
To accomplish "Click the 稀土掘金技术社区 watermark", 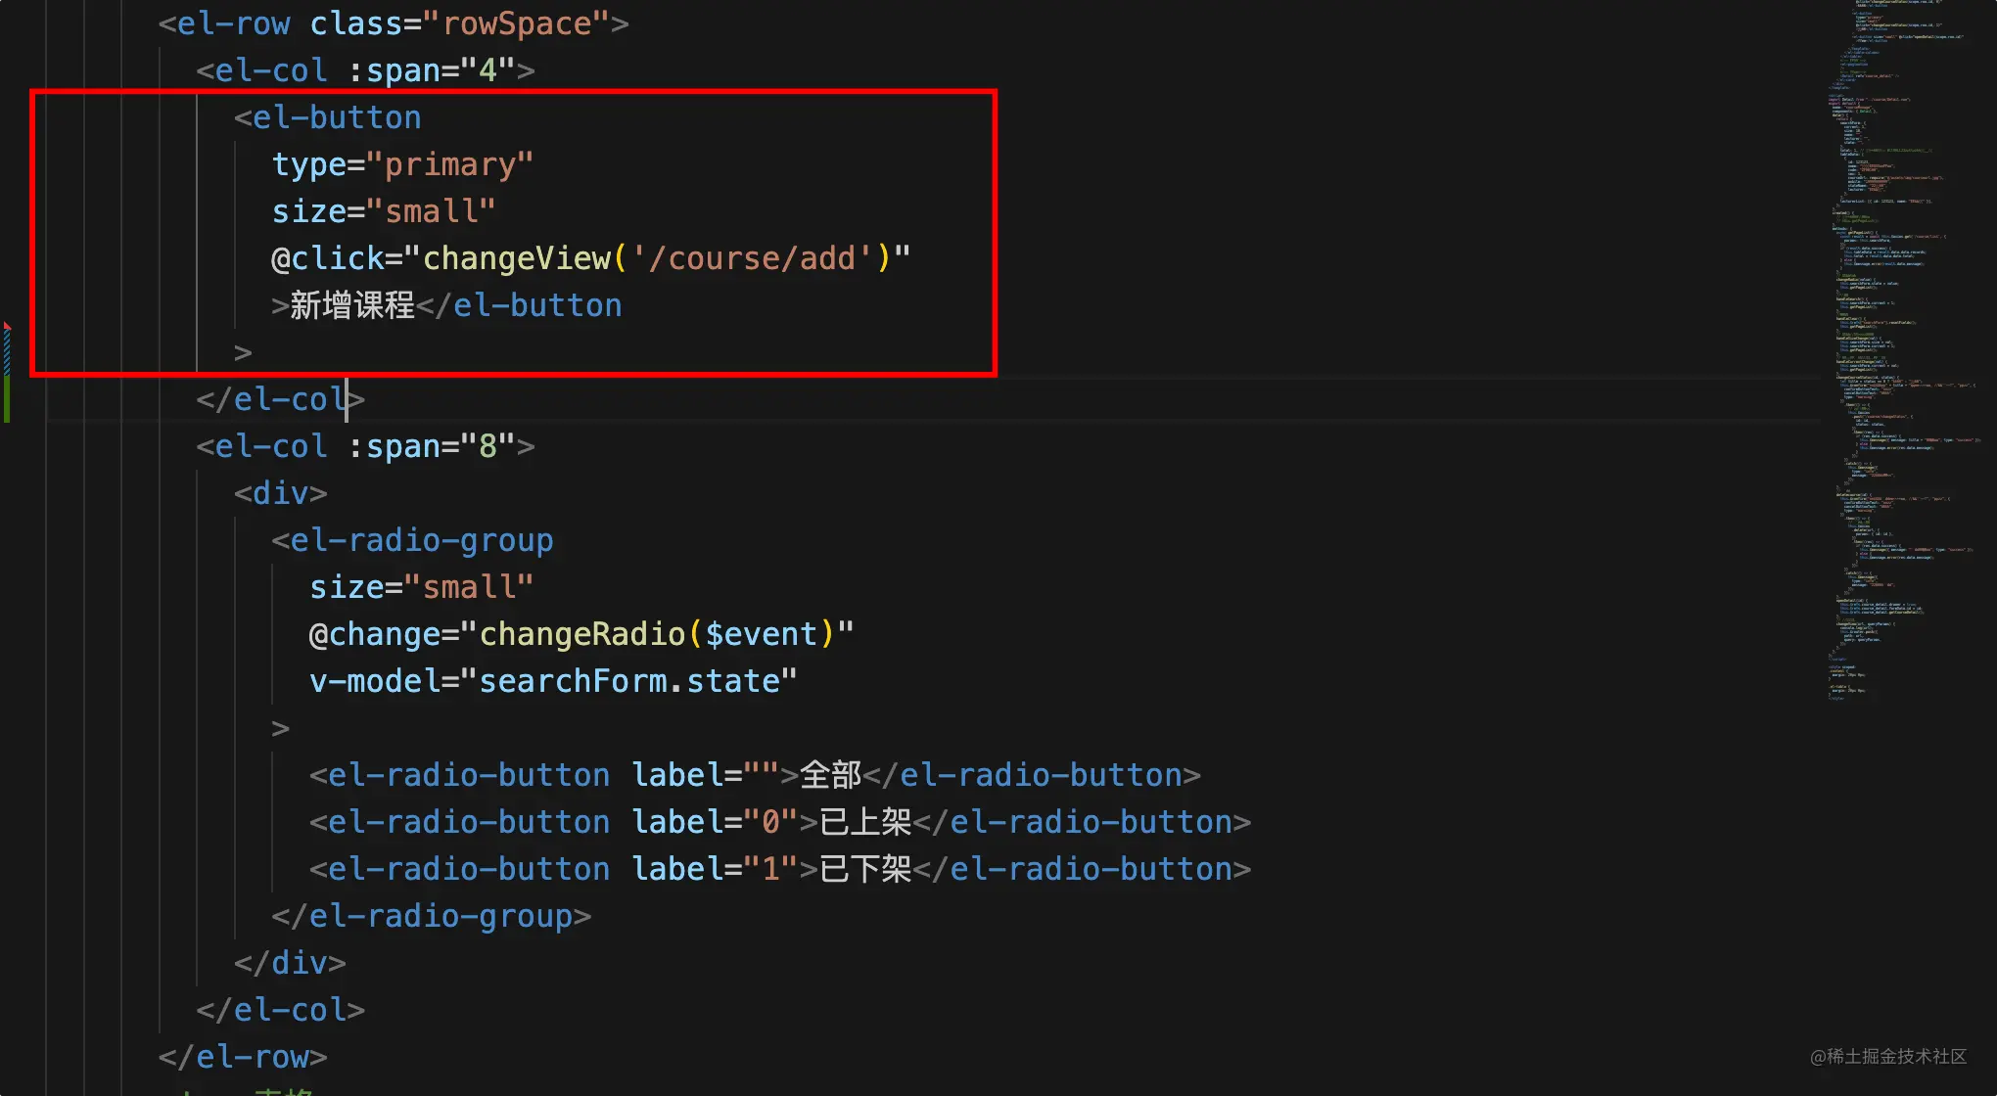I will (1887, 1057).
